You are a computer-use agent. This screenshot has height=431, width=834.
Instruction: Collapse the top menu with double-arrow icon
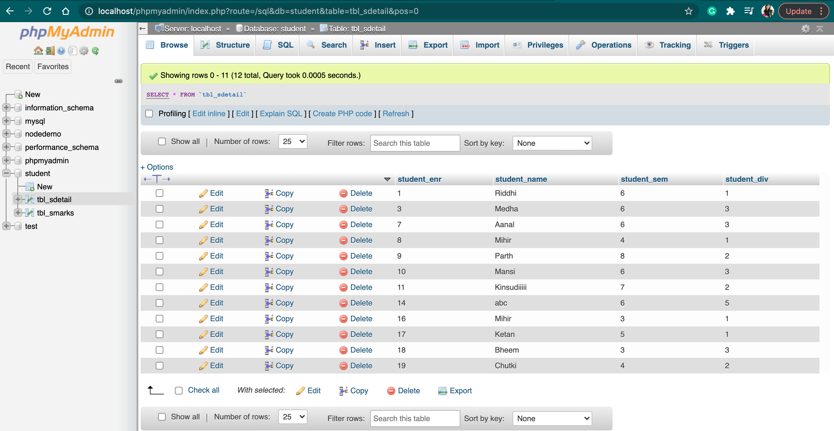tap(819, 29)
